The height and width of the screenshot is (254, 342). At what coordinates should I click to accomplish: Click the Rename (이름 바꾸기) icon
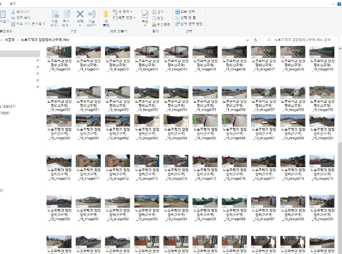[x=92, y=14]
